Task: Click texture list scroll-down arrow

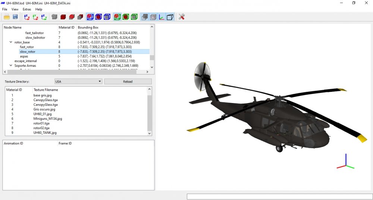Action: tap(150, 133)
